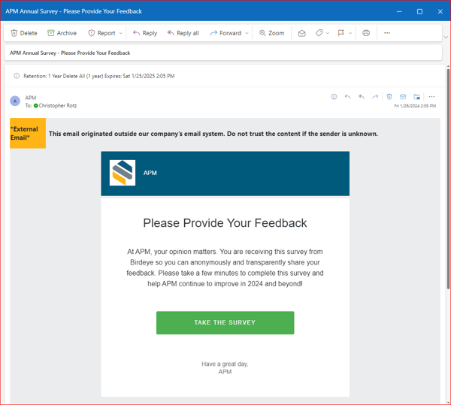Viewport: 451px width, 405px height.
Task: Click the External Email warning label
Action: click(28, 133)
